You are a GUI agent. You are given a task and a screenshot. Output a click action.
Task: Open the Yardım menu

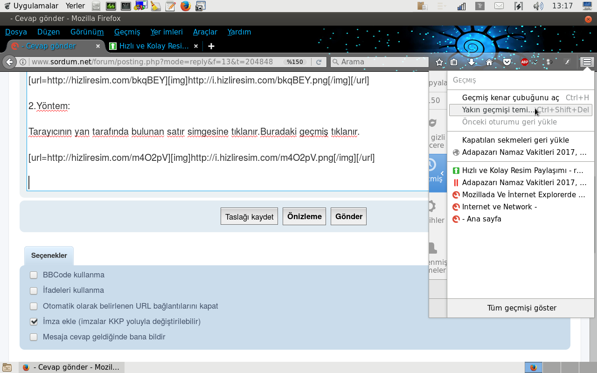pyautogui.click(x=239, y=32)
